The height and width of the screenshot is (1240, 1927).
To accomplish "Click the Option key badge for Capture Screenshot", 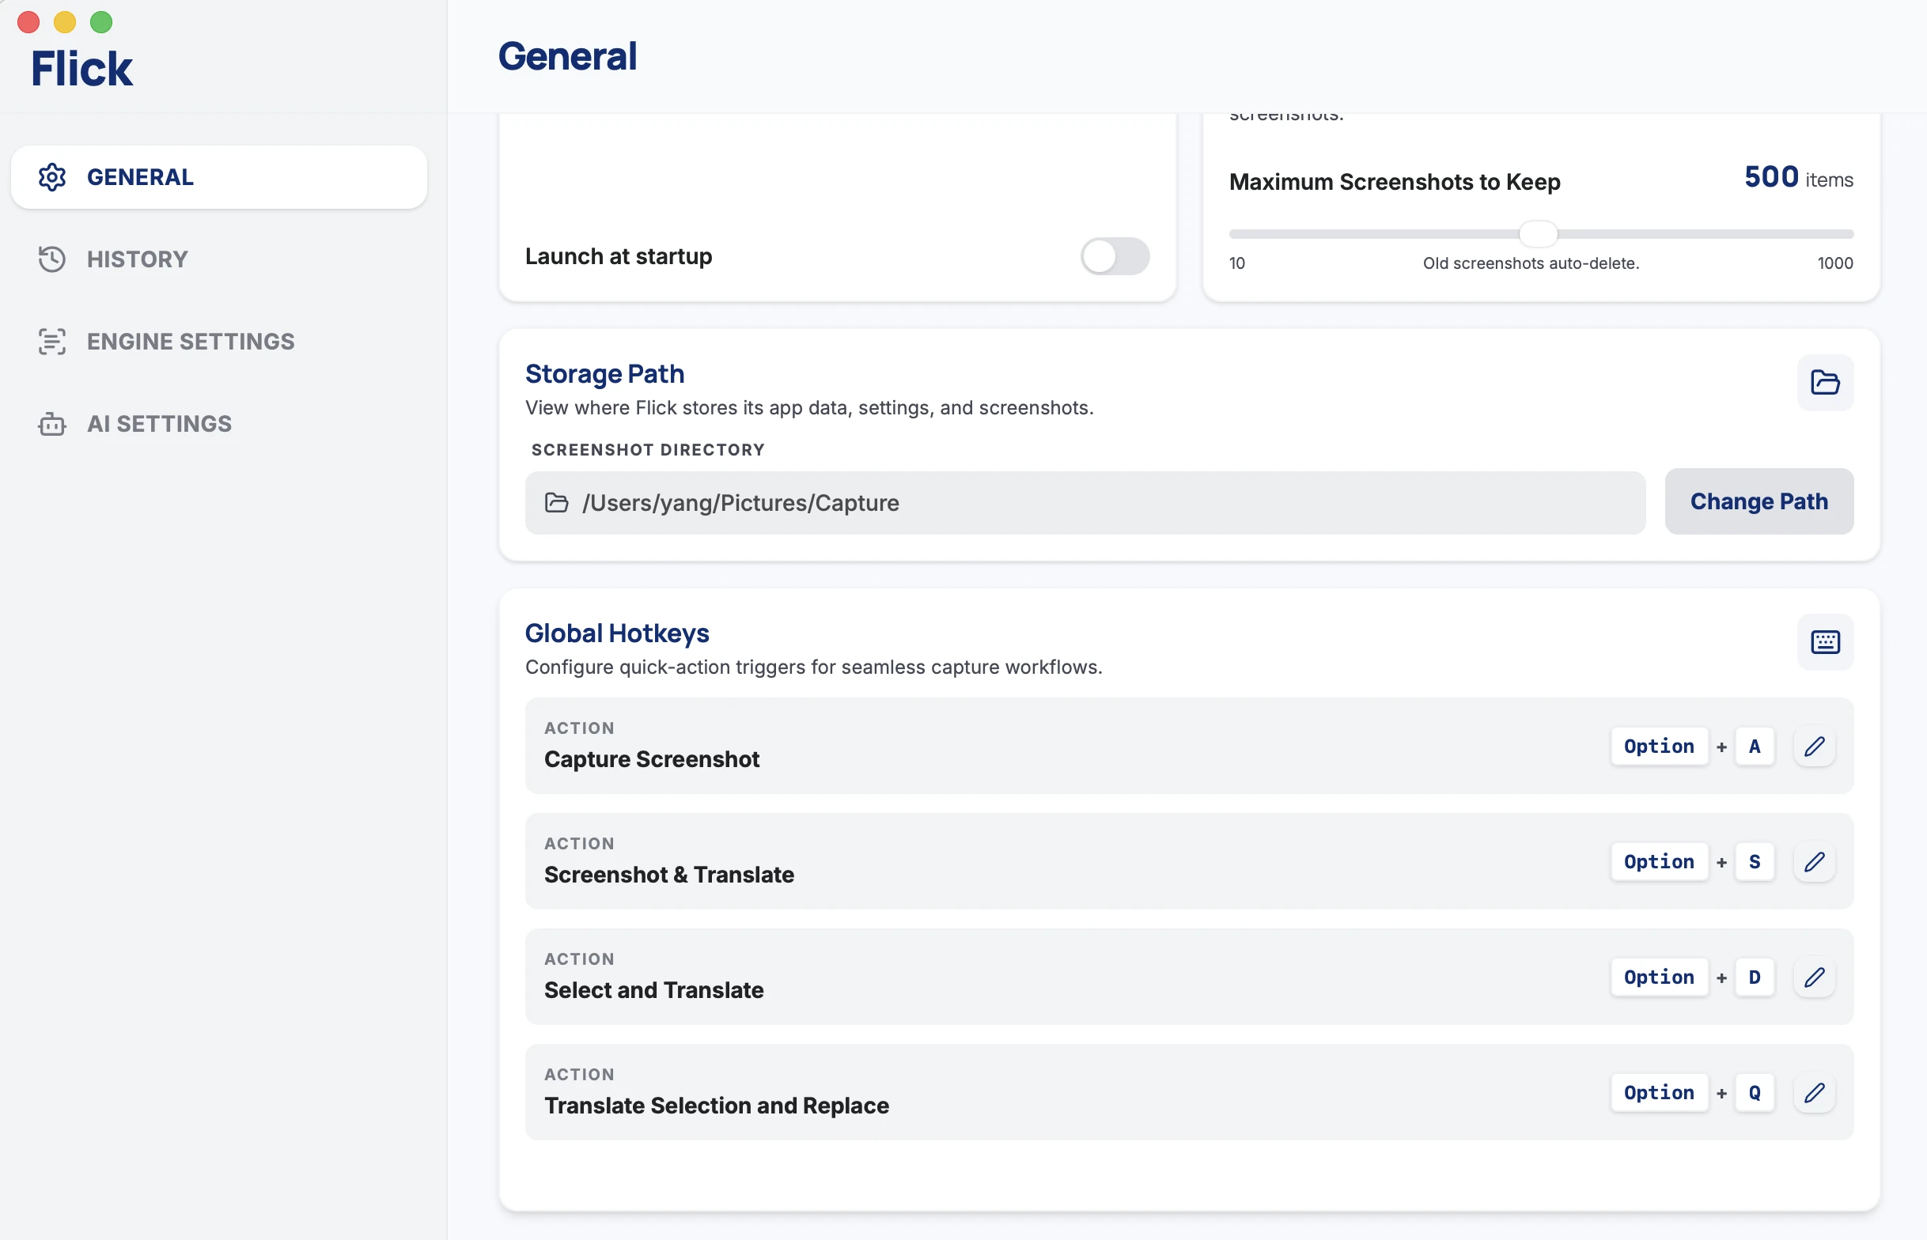I will pyautogui.click(x=1659, y=747).
